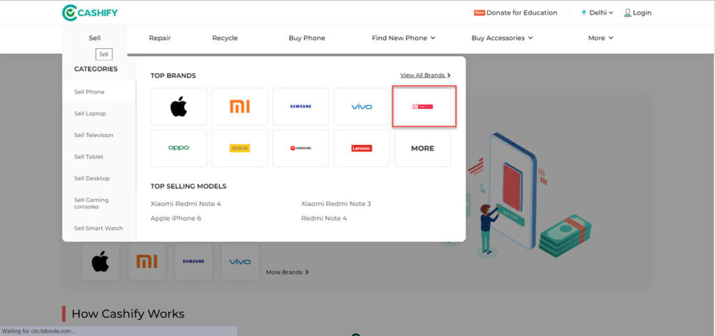Click the MORE brands tile
This screenshot has height=336, width=715.
click(422, 148)
